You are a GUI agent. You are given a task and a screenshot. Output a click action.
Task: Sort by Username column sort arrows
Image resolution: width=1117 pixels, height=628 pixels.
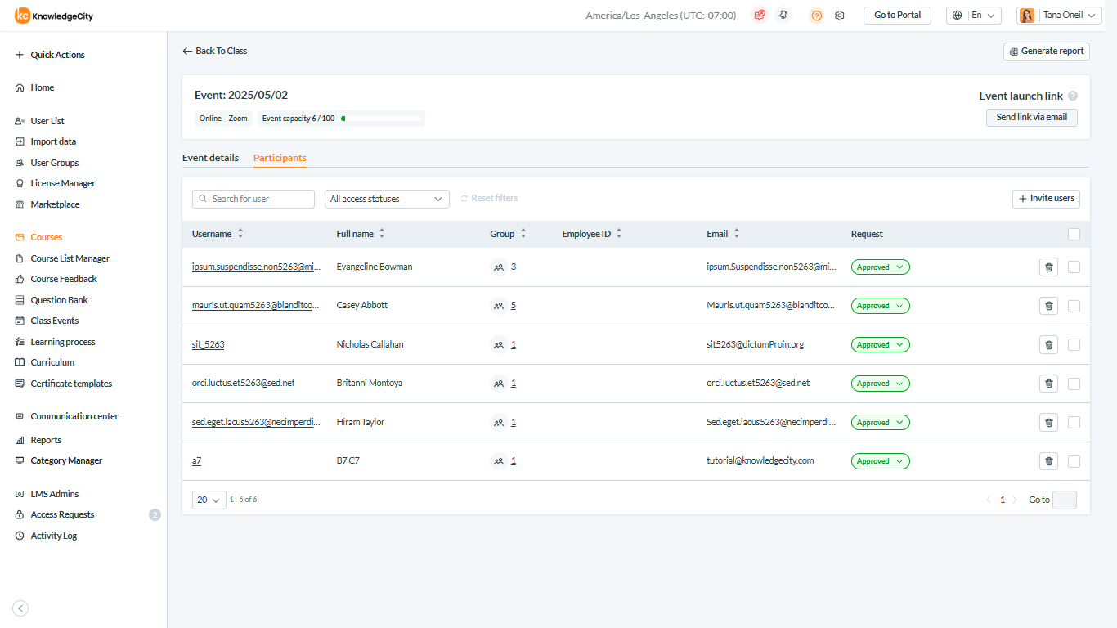tap(240, 234)
